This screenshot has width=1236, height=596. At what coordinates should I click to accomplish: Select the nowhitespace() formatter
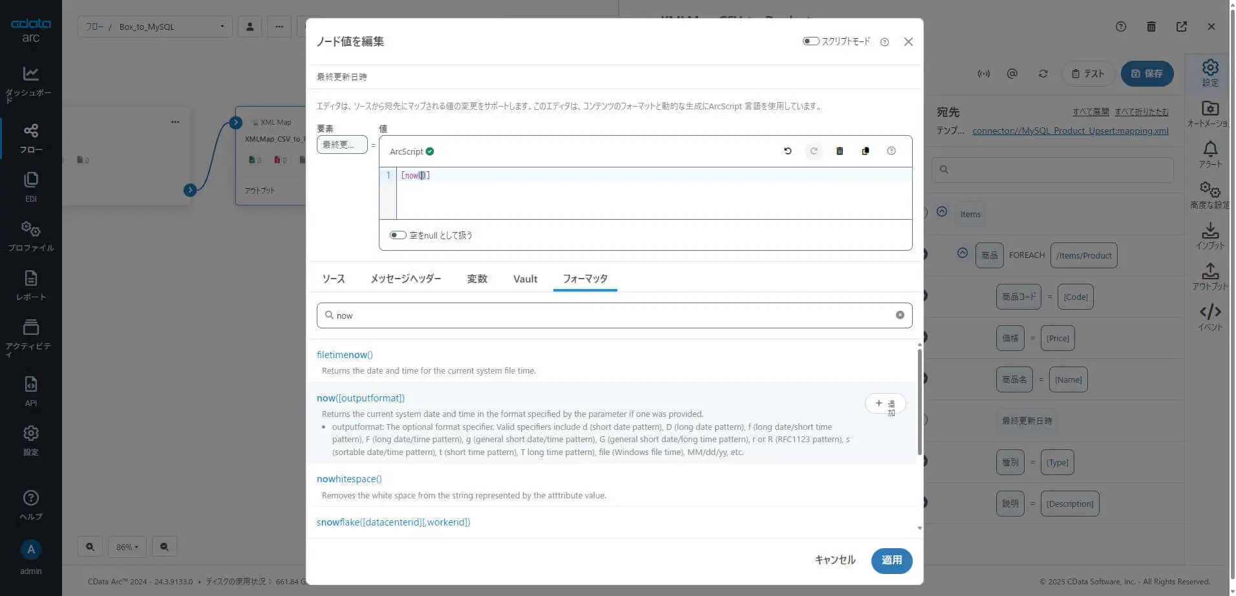click(x=349, y=479)
